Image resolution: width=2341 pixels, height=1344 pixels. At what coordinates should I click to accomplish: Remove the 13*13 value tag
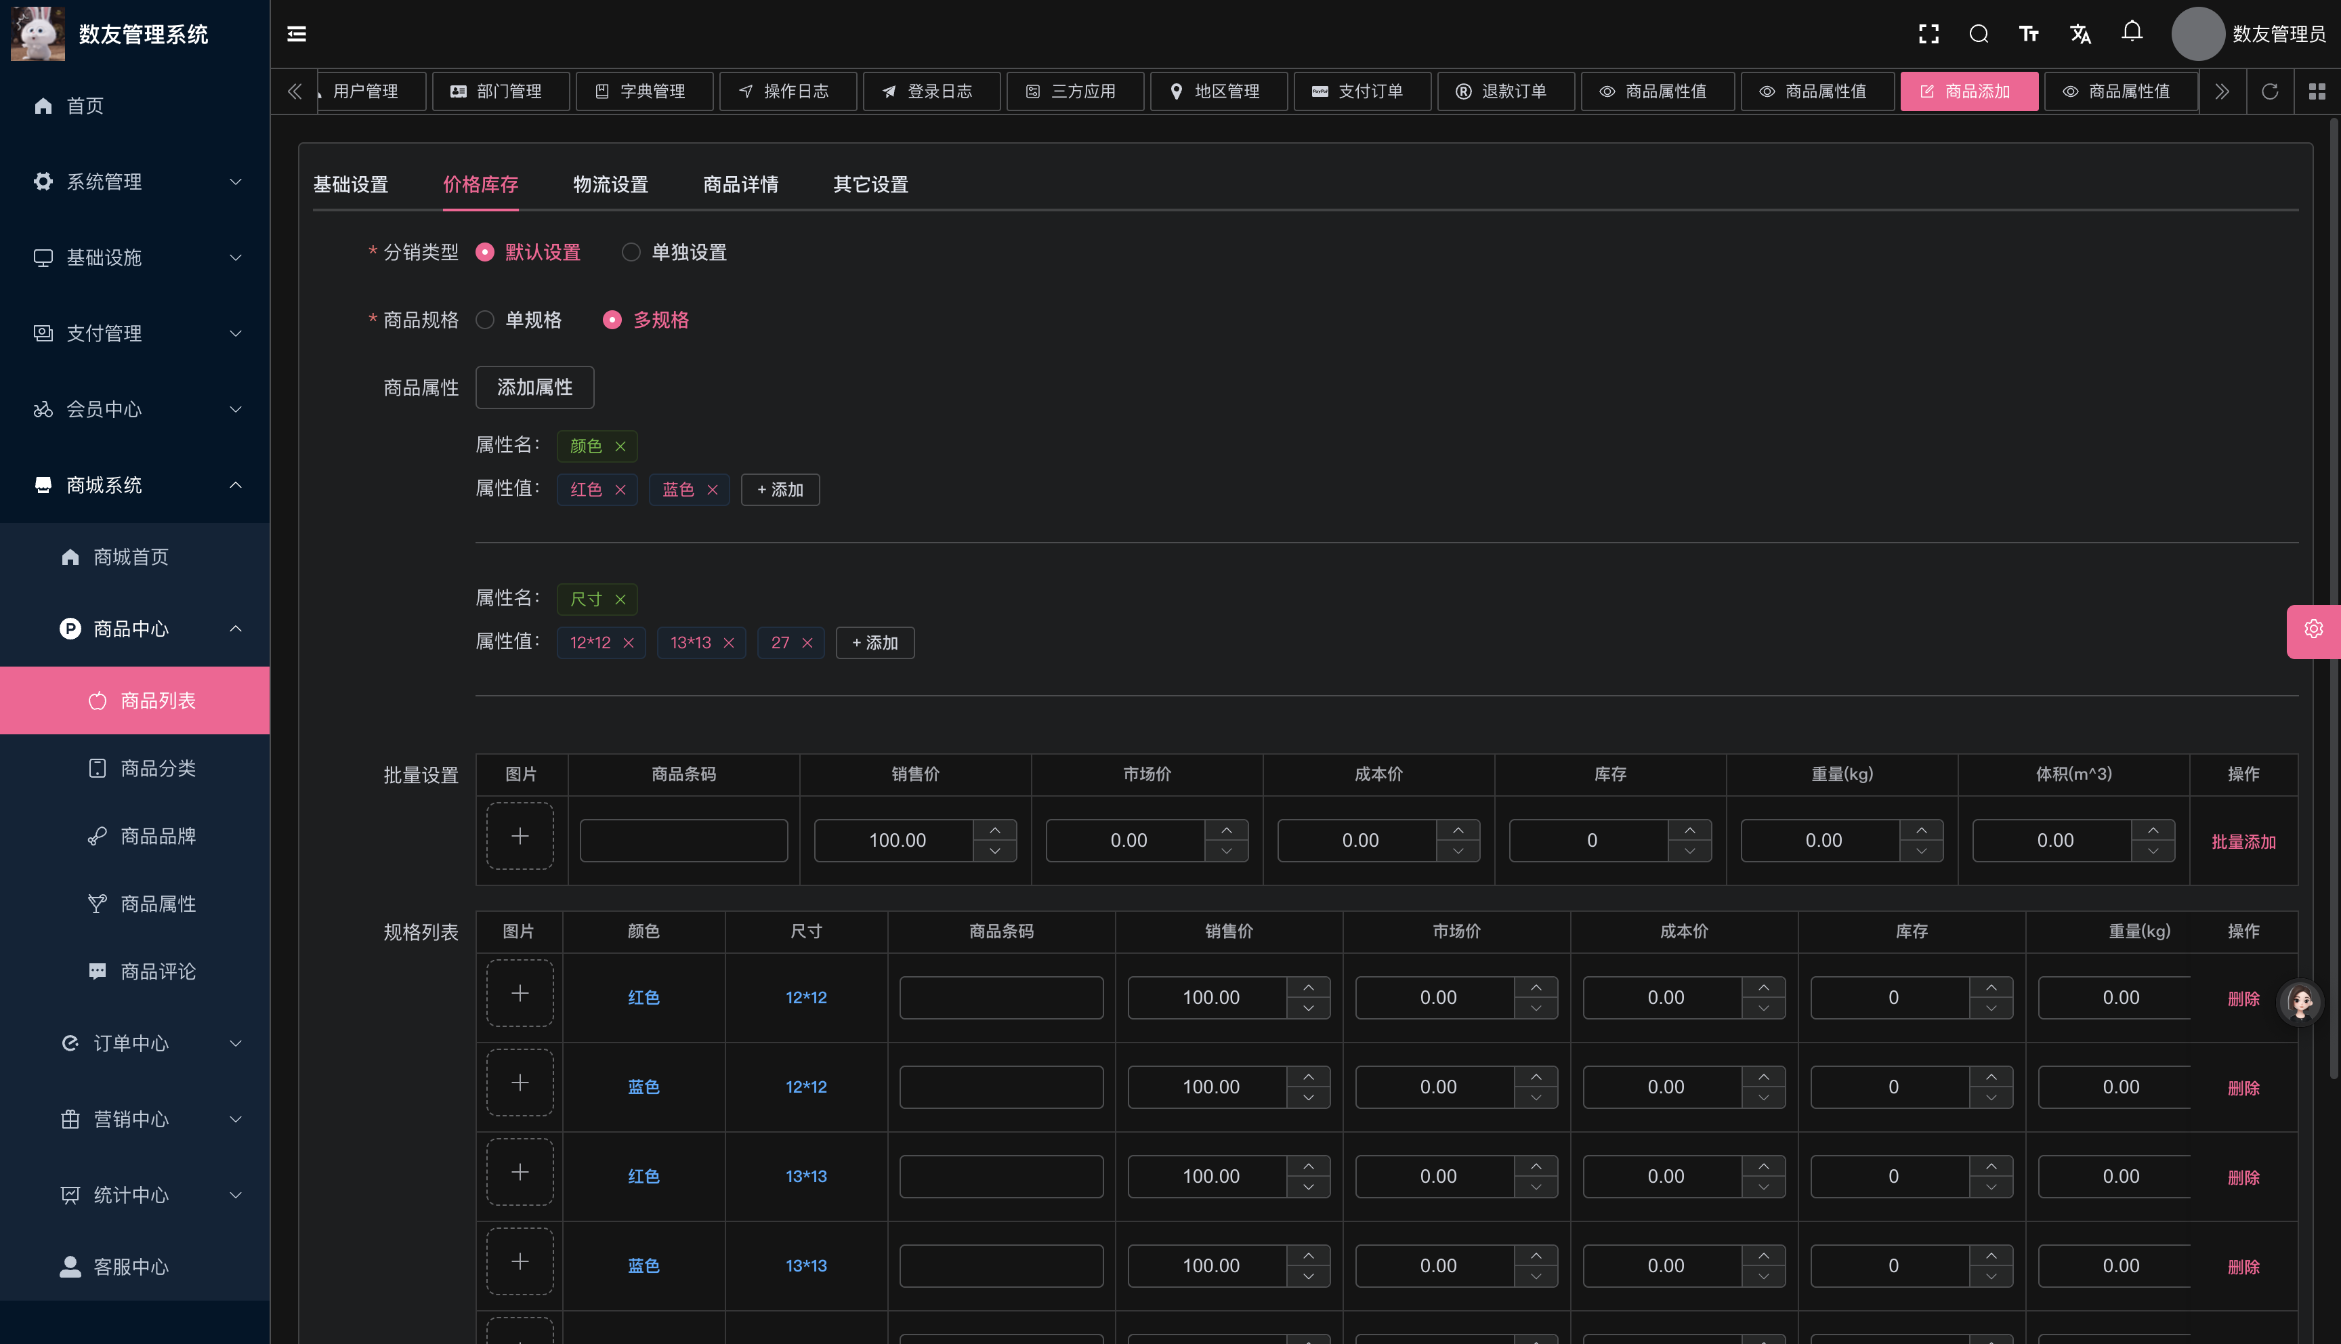tap(729, 644)
